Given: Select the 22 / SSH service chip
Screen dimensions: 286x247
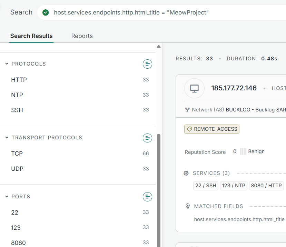Looking at the screenshot, I should pyautogui.click(x=206, y=186).
